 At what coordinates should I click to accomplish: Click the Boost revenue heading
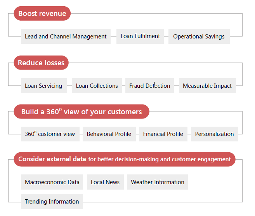(42, 13)
